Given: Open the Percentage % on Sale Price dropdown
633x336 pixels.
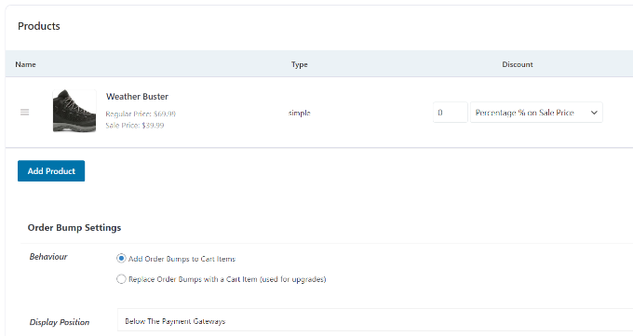Looking at the screenshot, I should pos(536,113).
